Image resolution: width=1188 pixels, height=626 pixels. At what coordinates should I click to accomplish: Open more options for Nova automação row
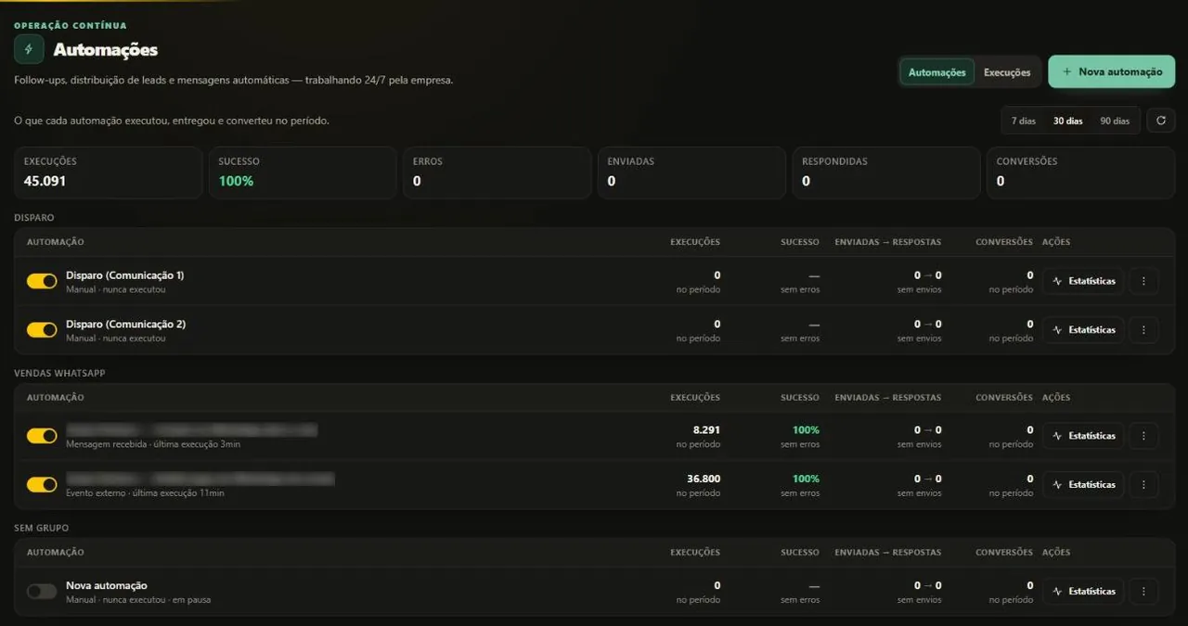point(1143,592)
